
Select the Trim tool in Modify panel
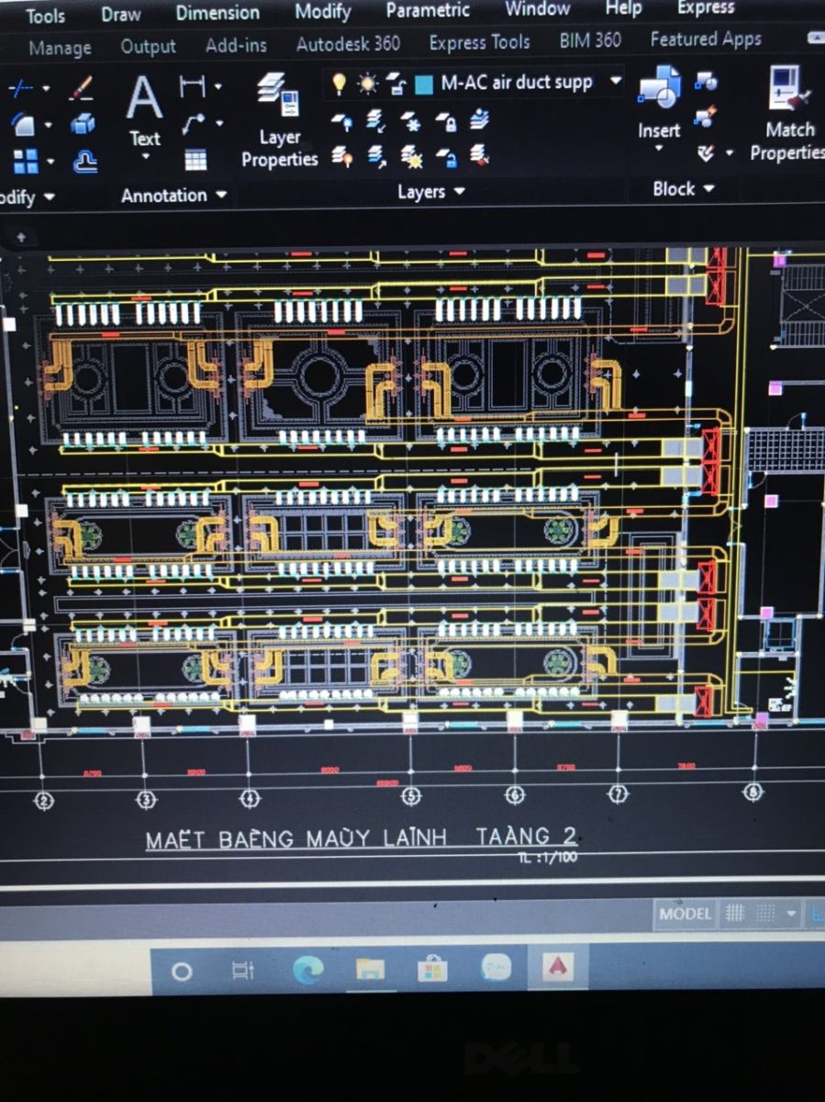20,89
